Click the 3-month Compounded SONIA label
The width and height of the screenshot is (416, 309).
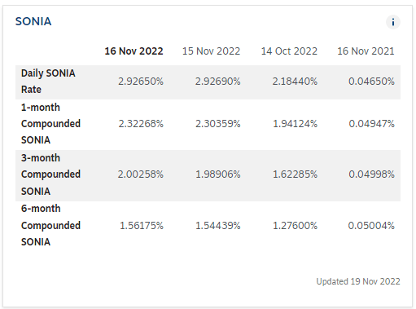coord(50,174)
